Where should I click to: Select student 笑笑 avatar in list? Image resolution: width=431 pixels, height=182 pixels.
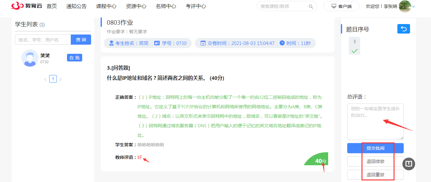30,58
